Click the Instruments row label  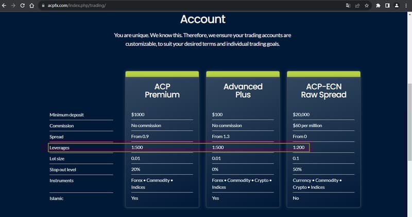(61, 180)
